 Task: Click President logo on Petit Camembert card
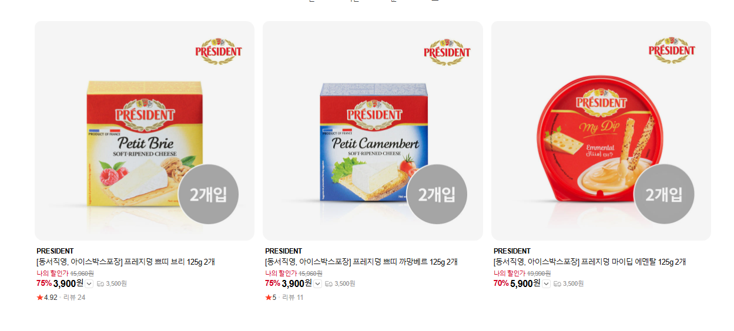[447, 51]
